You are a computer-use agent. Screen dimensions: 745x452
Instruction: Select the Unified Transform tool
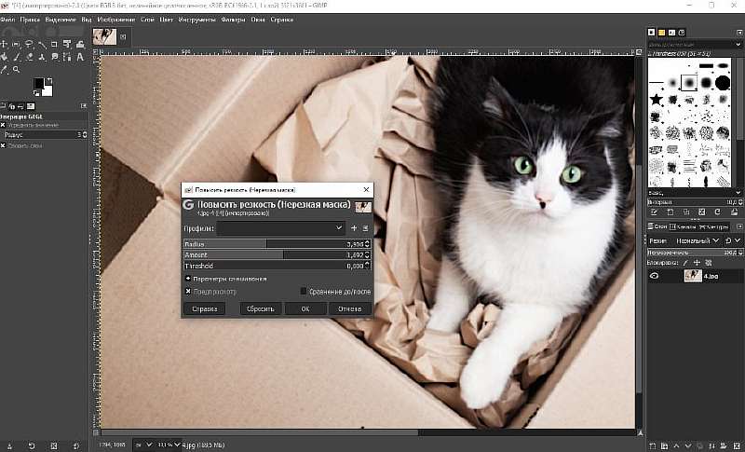pyautogui.click(x=67, y=44)
